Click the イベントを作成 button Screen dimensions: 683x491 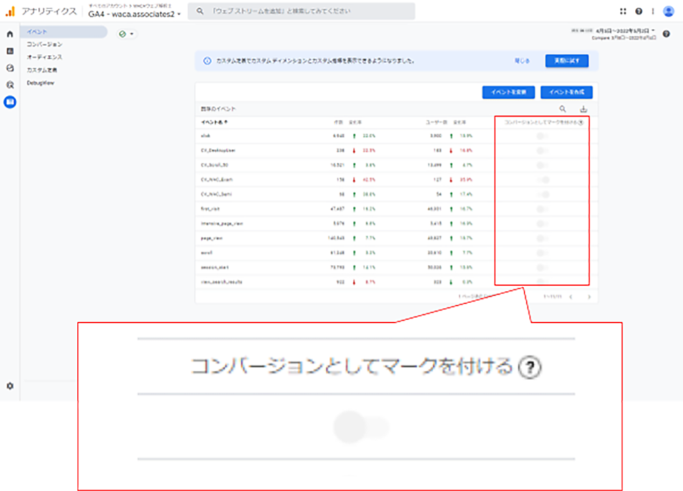(x=566, y=92)
